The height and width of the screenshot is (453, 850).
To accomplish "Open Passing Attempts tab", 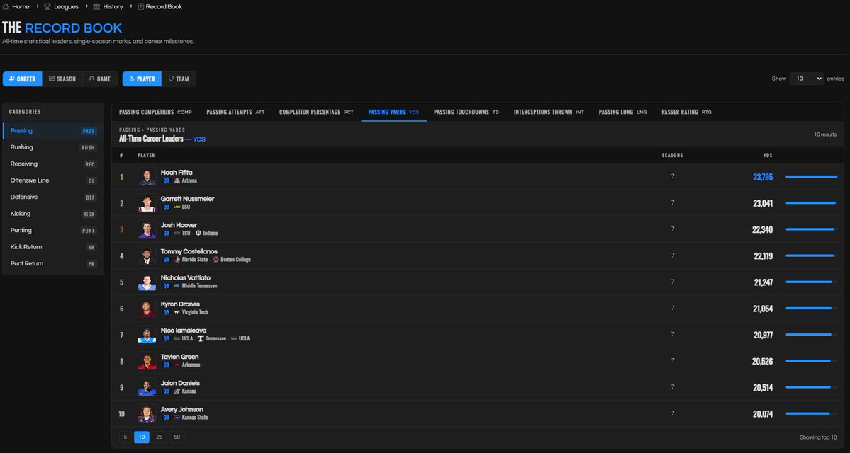I will 235,112.
